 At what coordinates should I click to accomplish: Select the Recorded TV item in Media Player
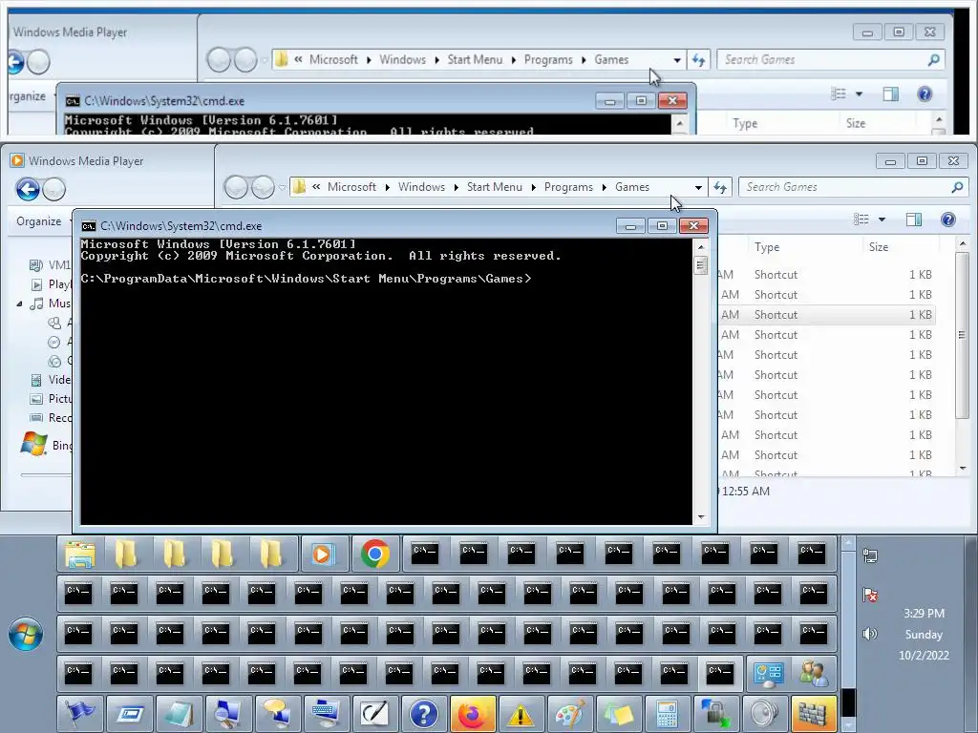(x=52, y=418)
